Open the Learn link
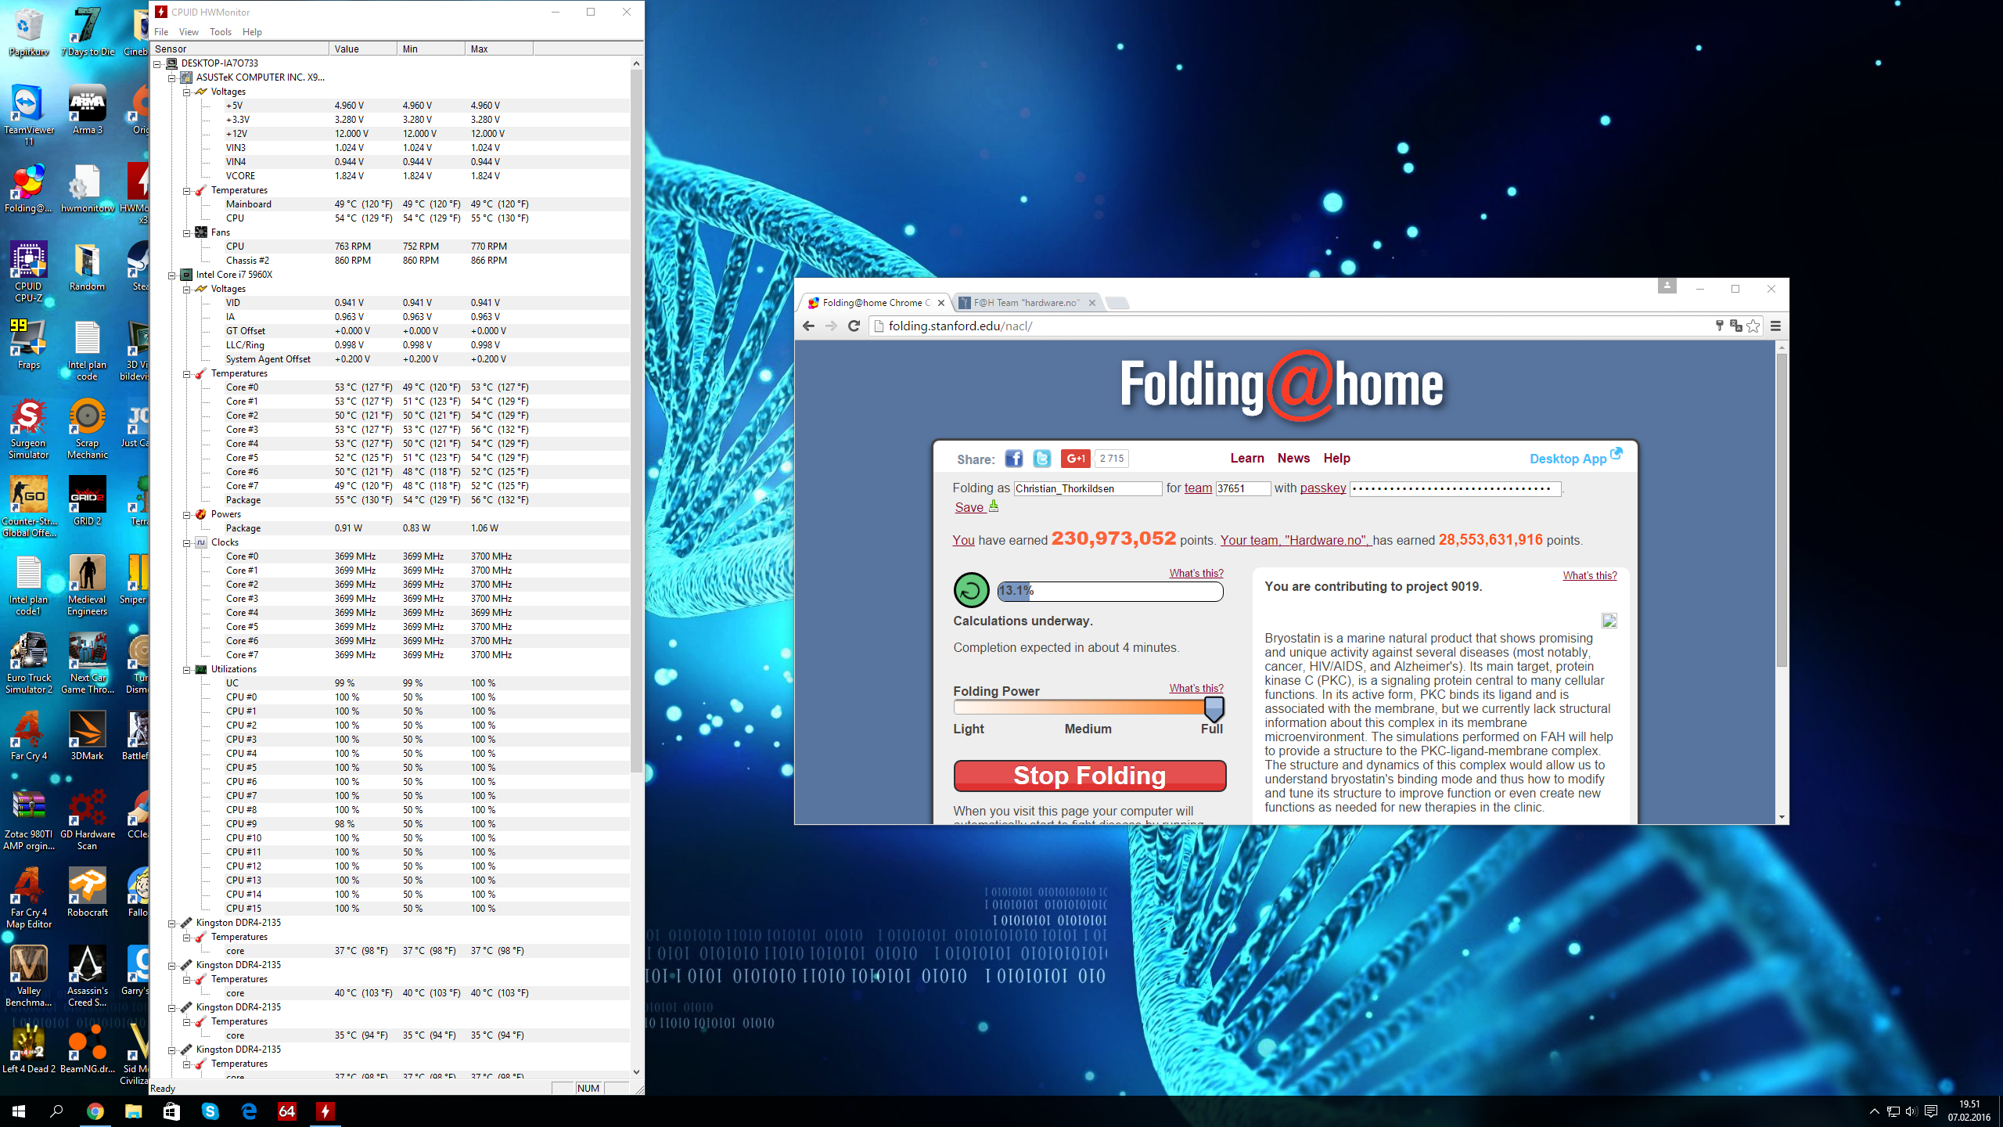2003x1127 pixels. tap(1246, 459)
